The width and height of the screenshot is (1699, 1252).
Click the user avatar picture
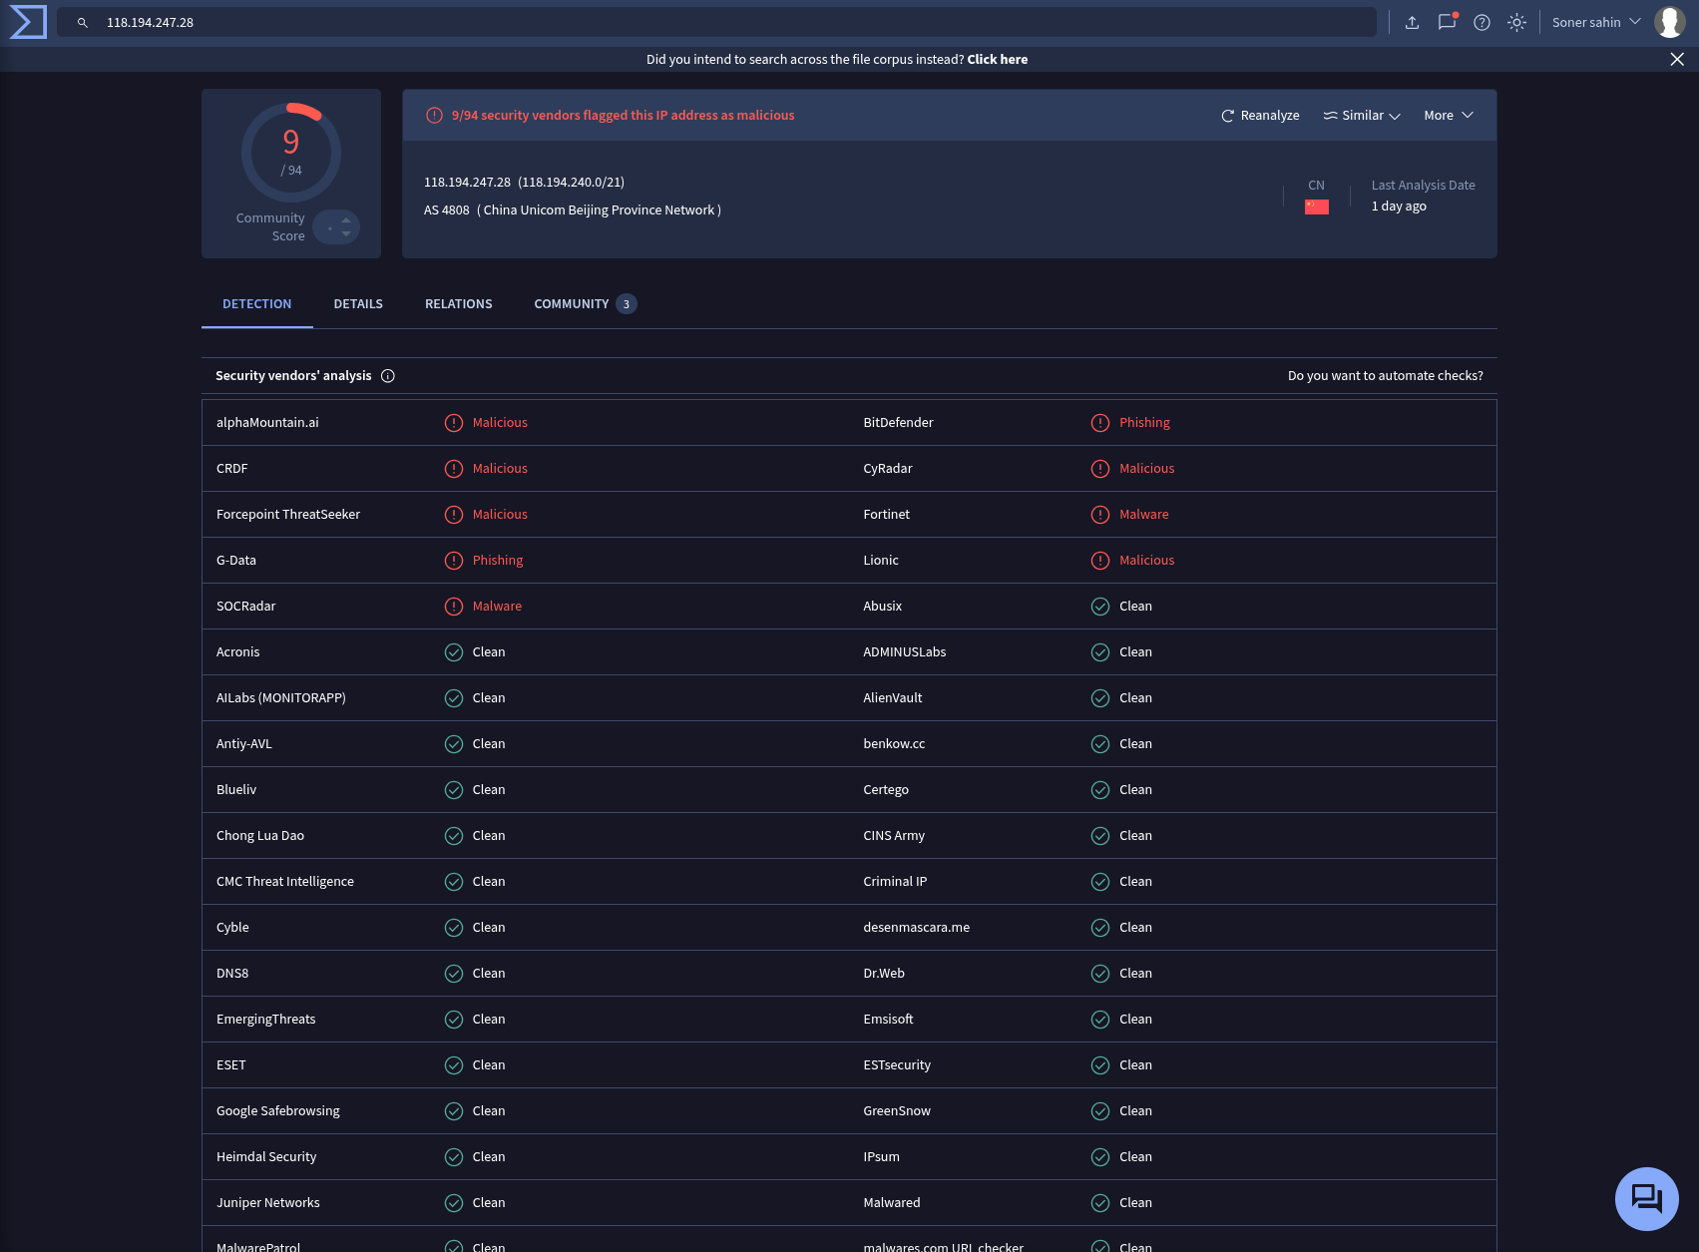[x=1670, y=22]
